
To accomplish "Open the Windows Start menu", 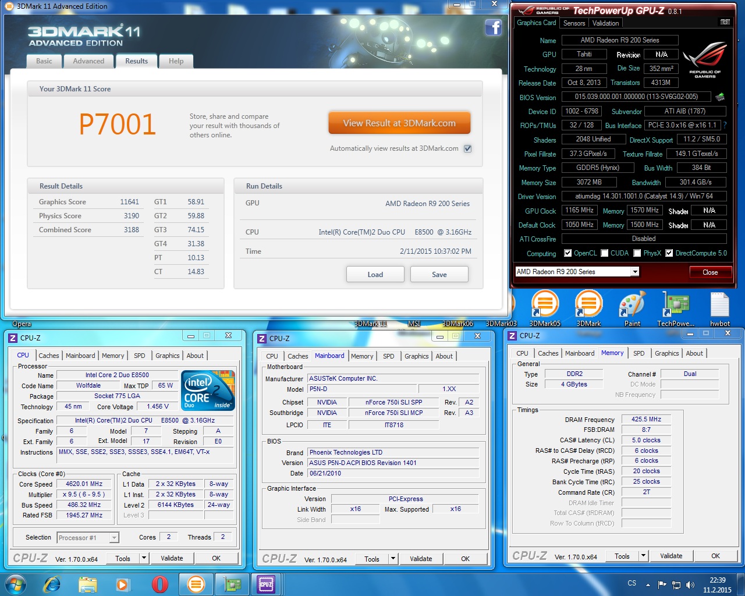I will [x=16, y=584].
